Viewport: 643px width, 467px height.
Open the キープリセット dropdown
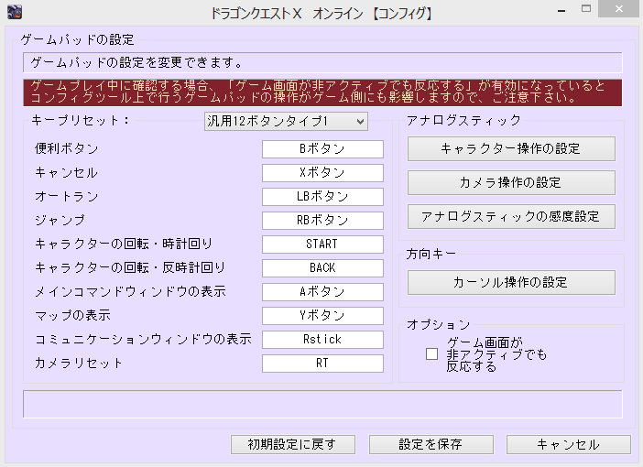coord(286,122)
